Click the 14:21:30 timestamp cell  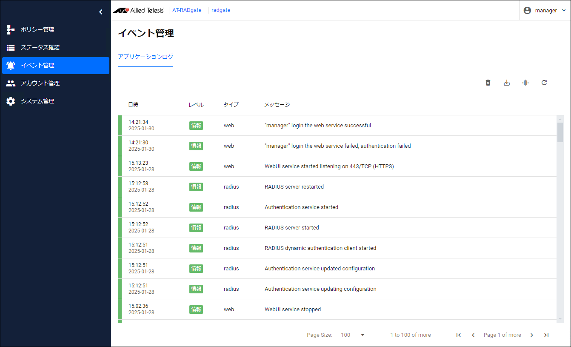point(141,146)
